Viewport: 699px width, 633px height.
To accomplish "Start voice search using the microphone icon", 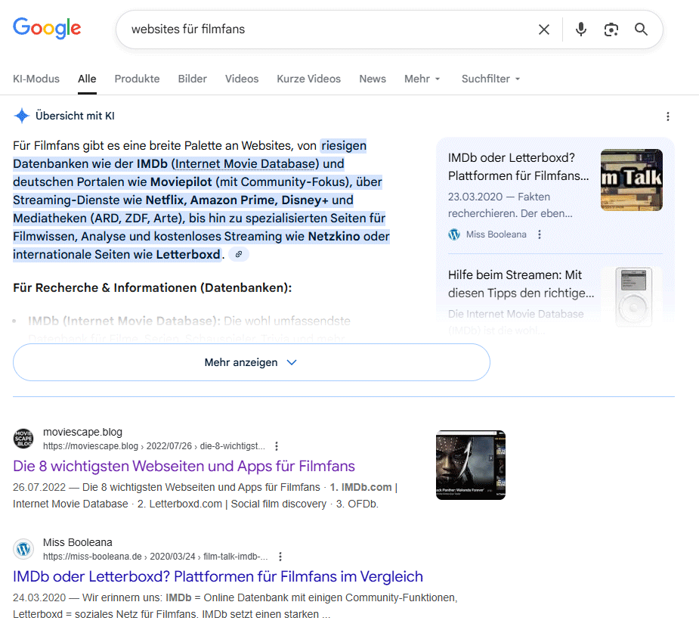I will (x=580, y=29).
